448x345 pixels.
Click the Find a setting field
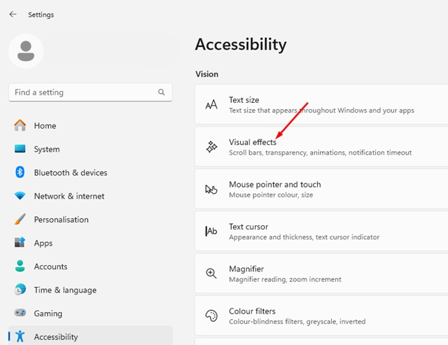[90, 92]
